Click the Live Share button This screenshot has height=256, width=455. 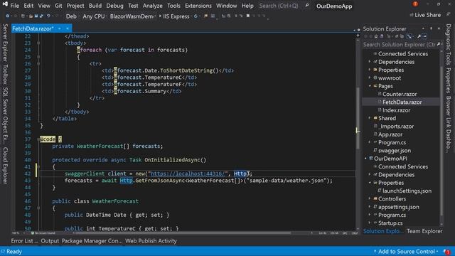click(x=425, y=15)
